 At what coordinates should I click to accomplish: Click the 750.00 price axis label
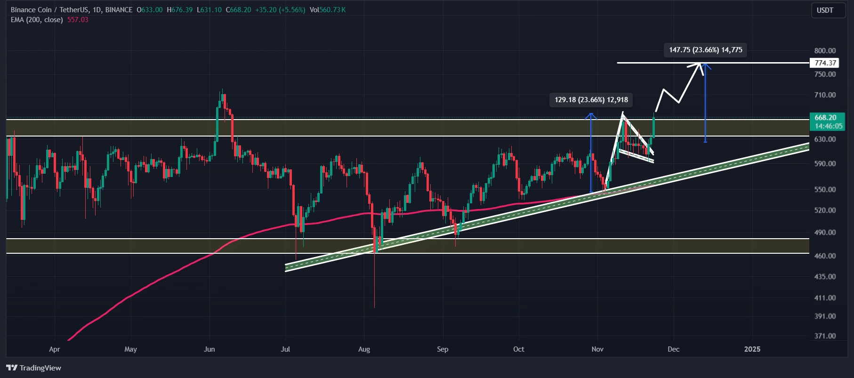[825, 74]
